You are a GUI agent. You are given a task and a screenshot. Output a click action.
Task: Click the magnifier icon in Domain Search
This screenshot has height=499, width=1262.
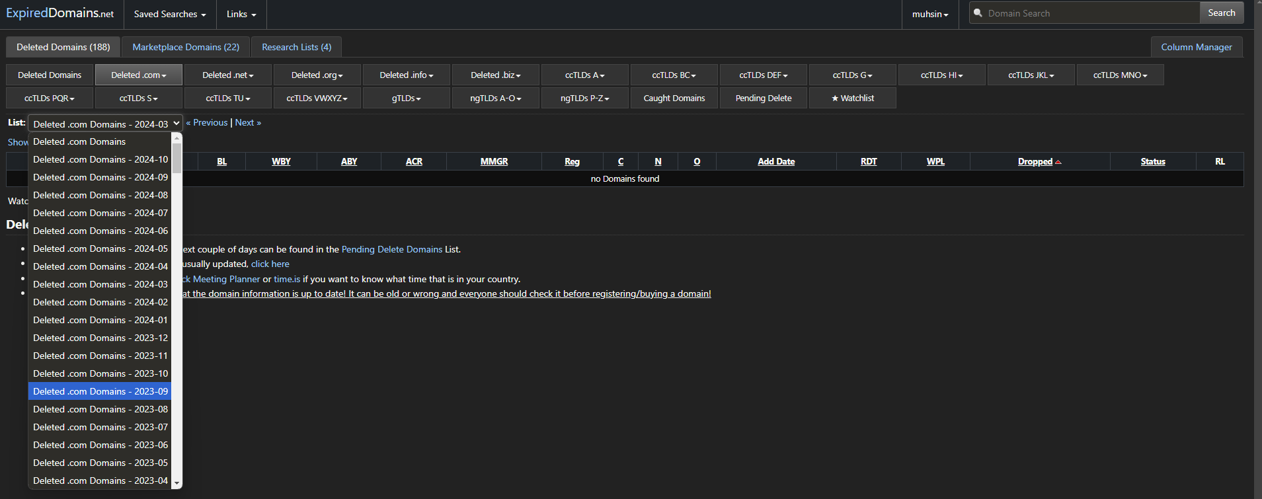pos(978,13)
